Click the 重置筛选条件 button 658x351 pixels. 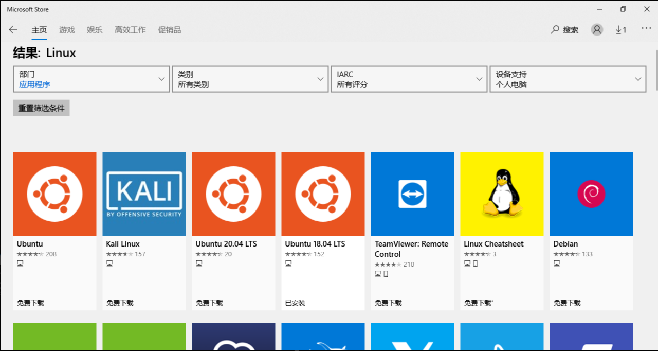[41, 108]
